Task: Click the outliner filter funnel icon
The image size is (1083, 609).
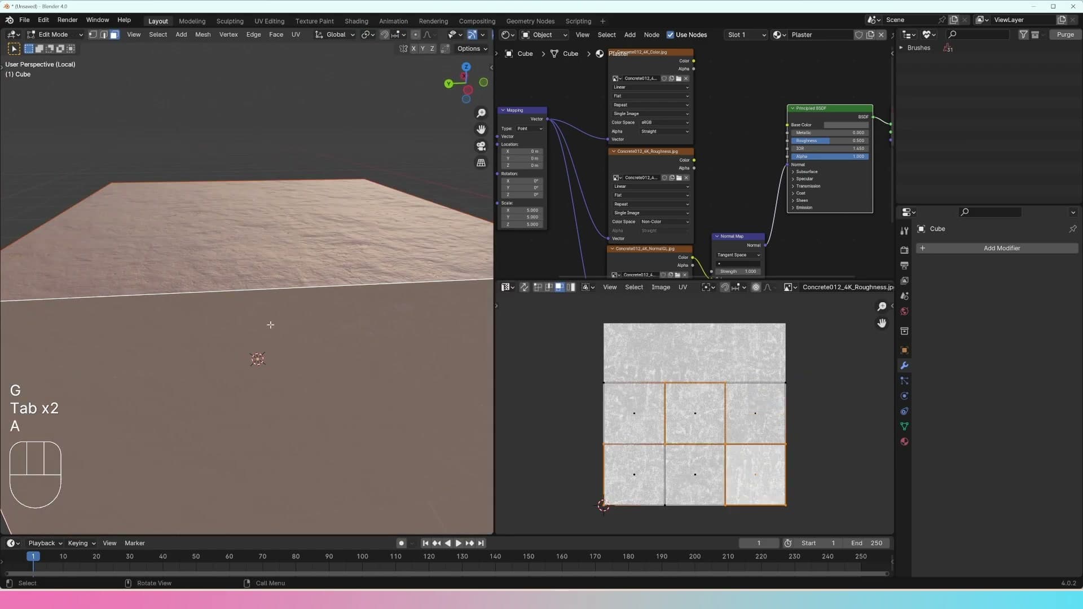Action: click(x=1023, y=35)
